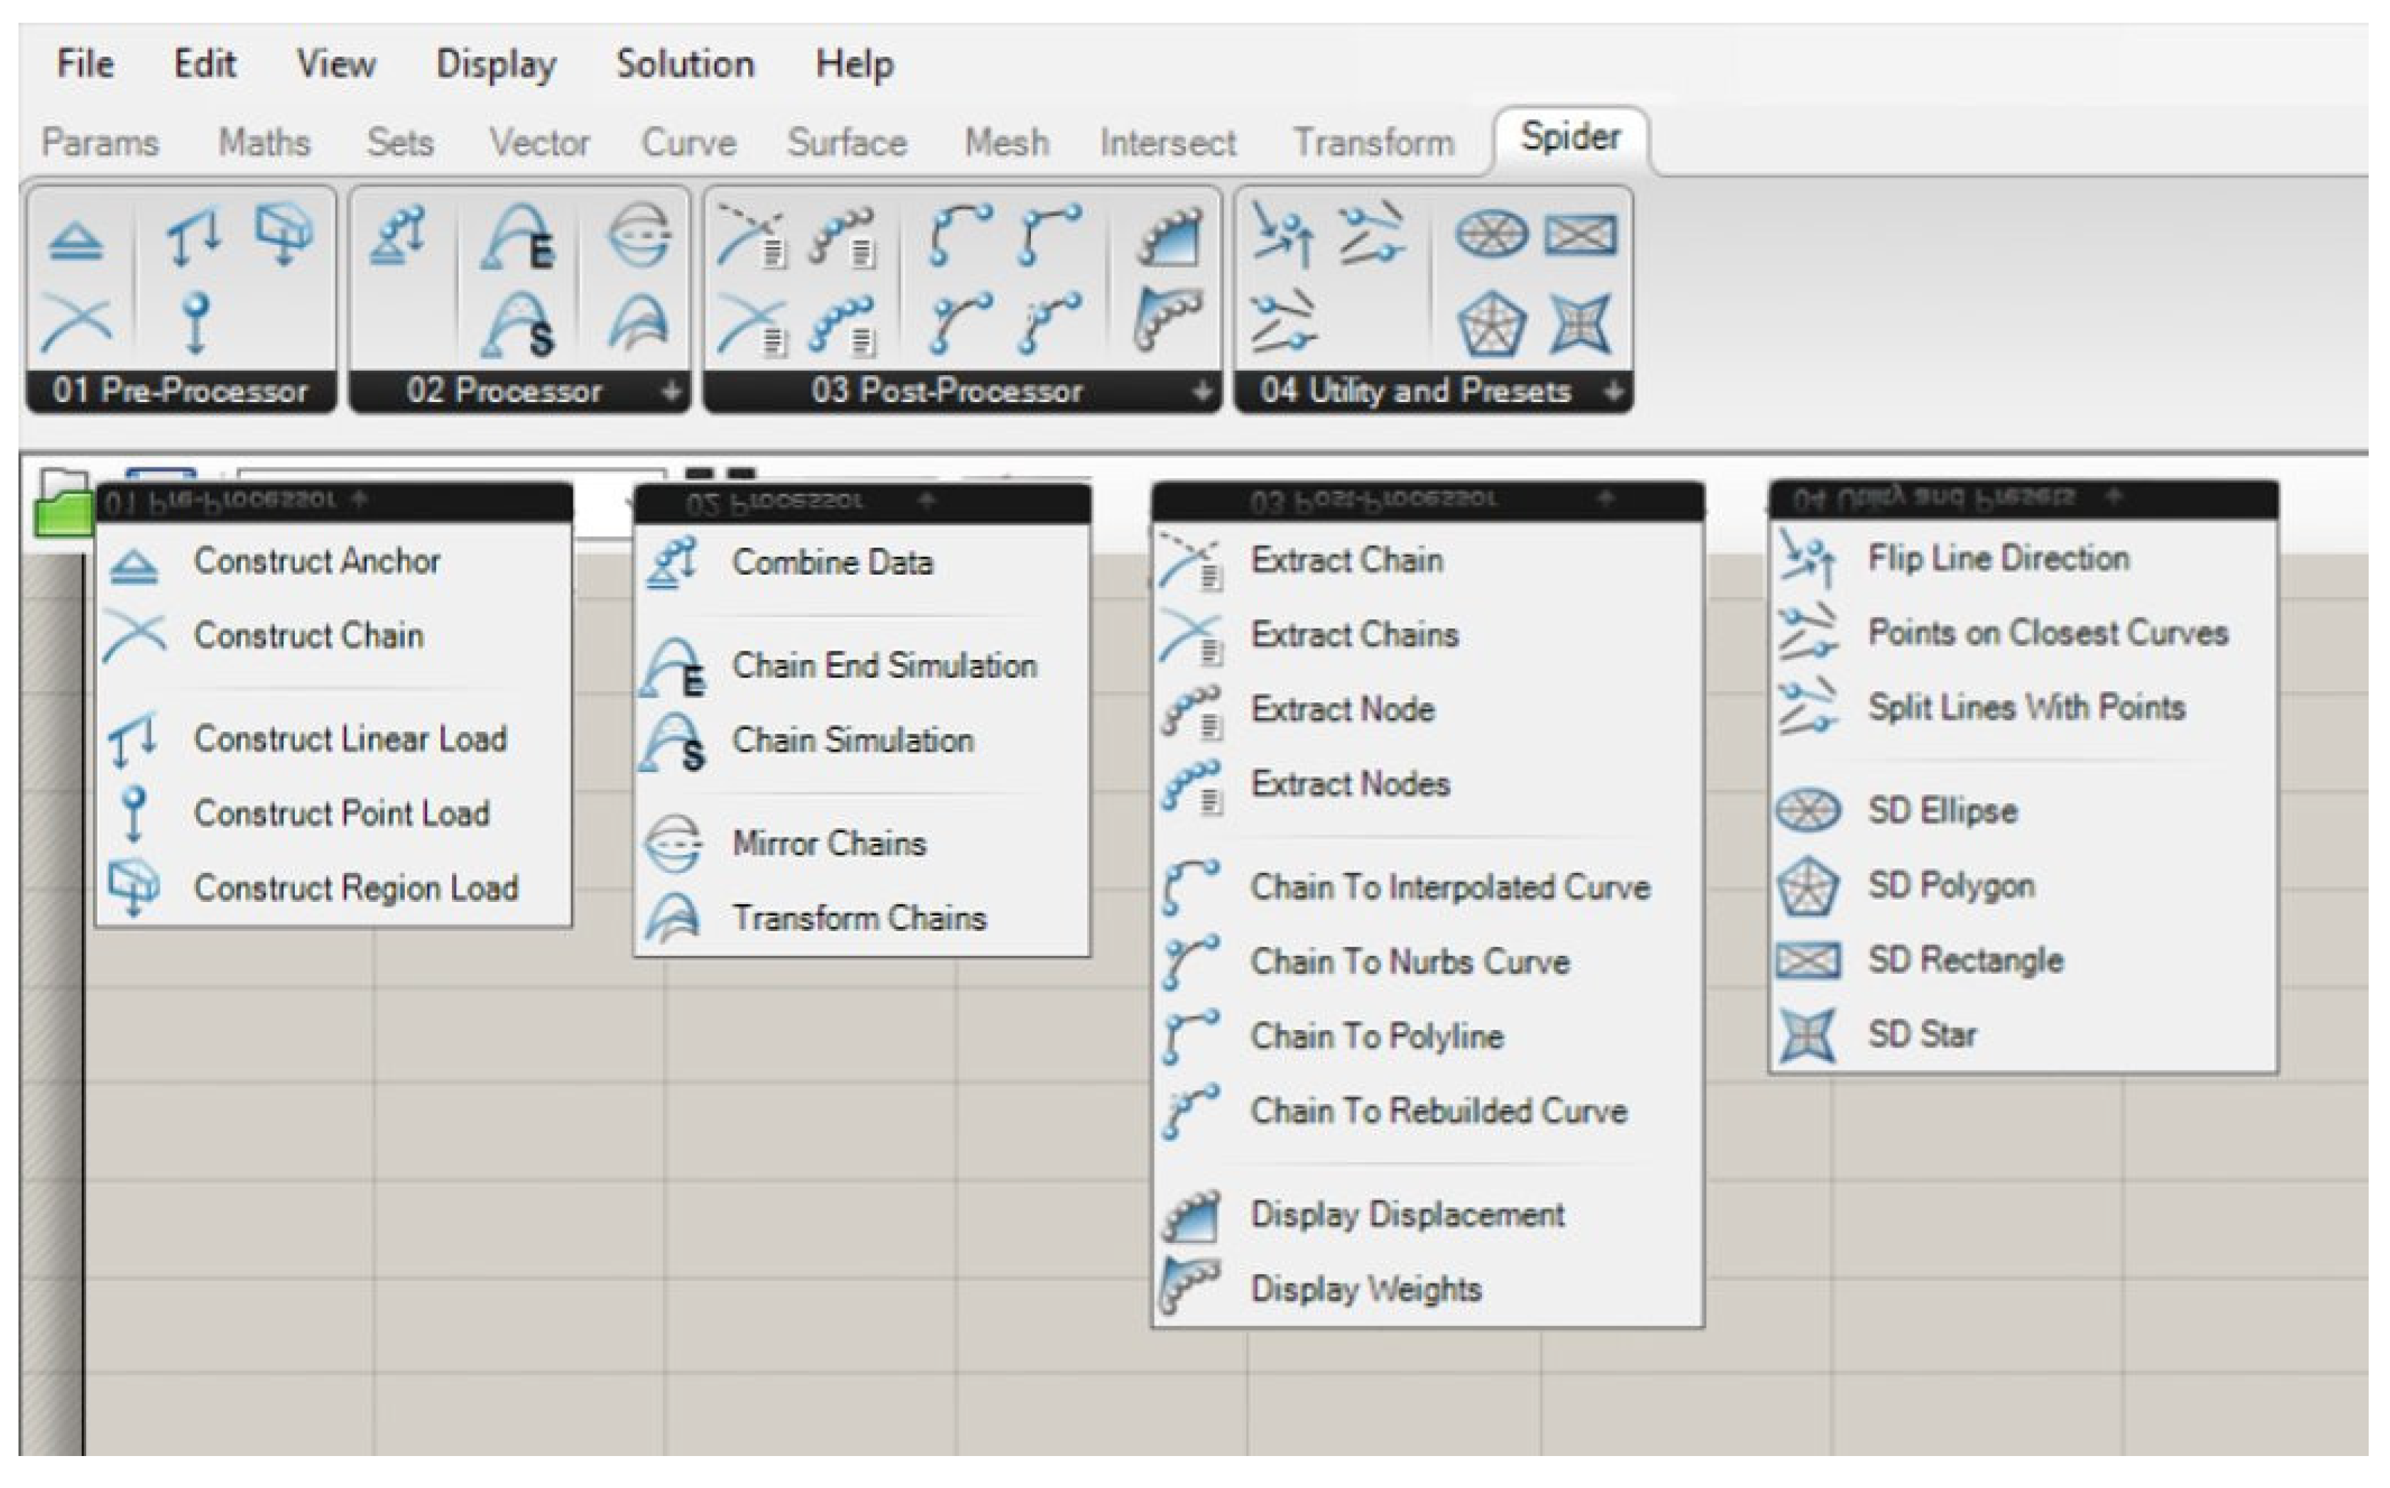Expand the 04 Utility and Presets panel
Screen dimensions: 2390x1488
(x=1612, y=391)
